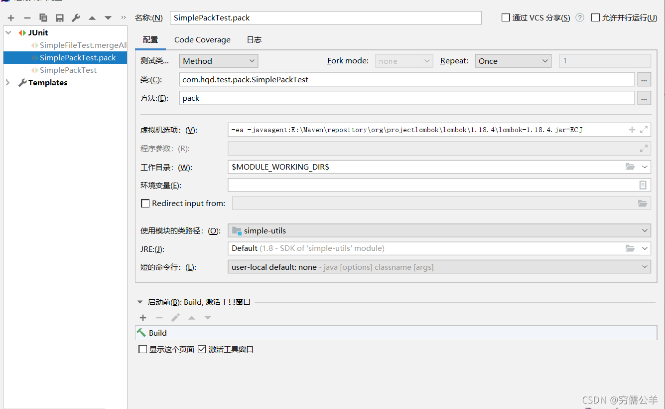Image resolution: width=665 pixels, height=409 pixels.
Task: Switch to Code Coverage tab
Action: tap(202, 40)
